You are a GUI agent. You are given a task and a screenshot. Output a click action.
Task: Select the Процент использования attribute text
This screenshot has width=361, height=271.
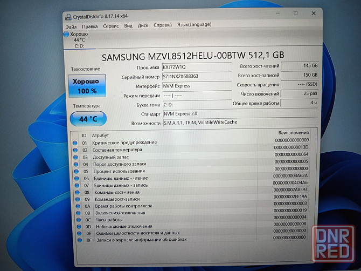point(119,171)
